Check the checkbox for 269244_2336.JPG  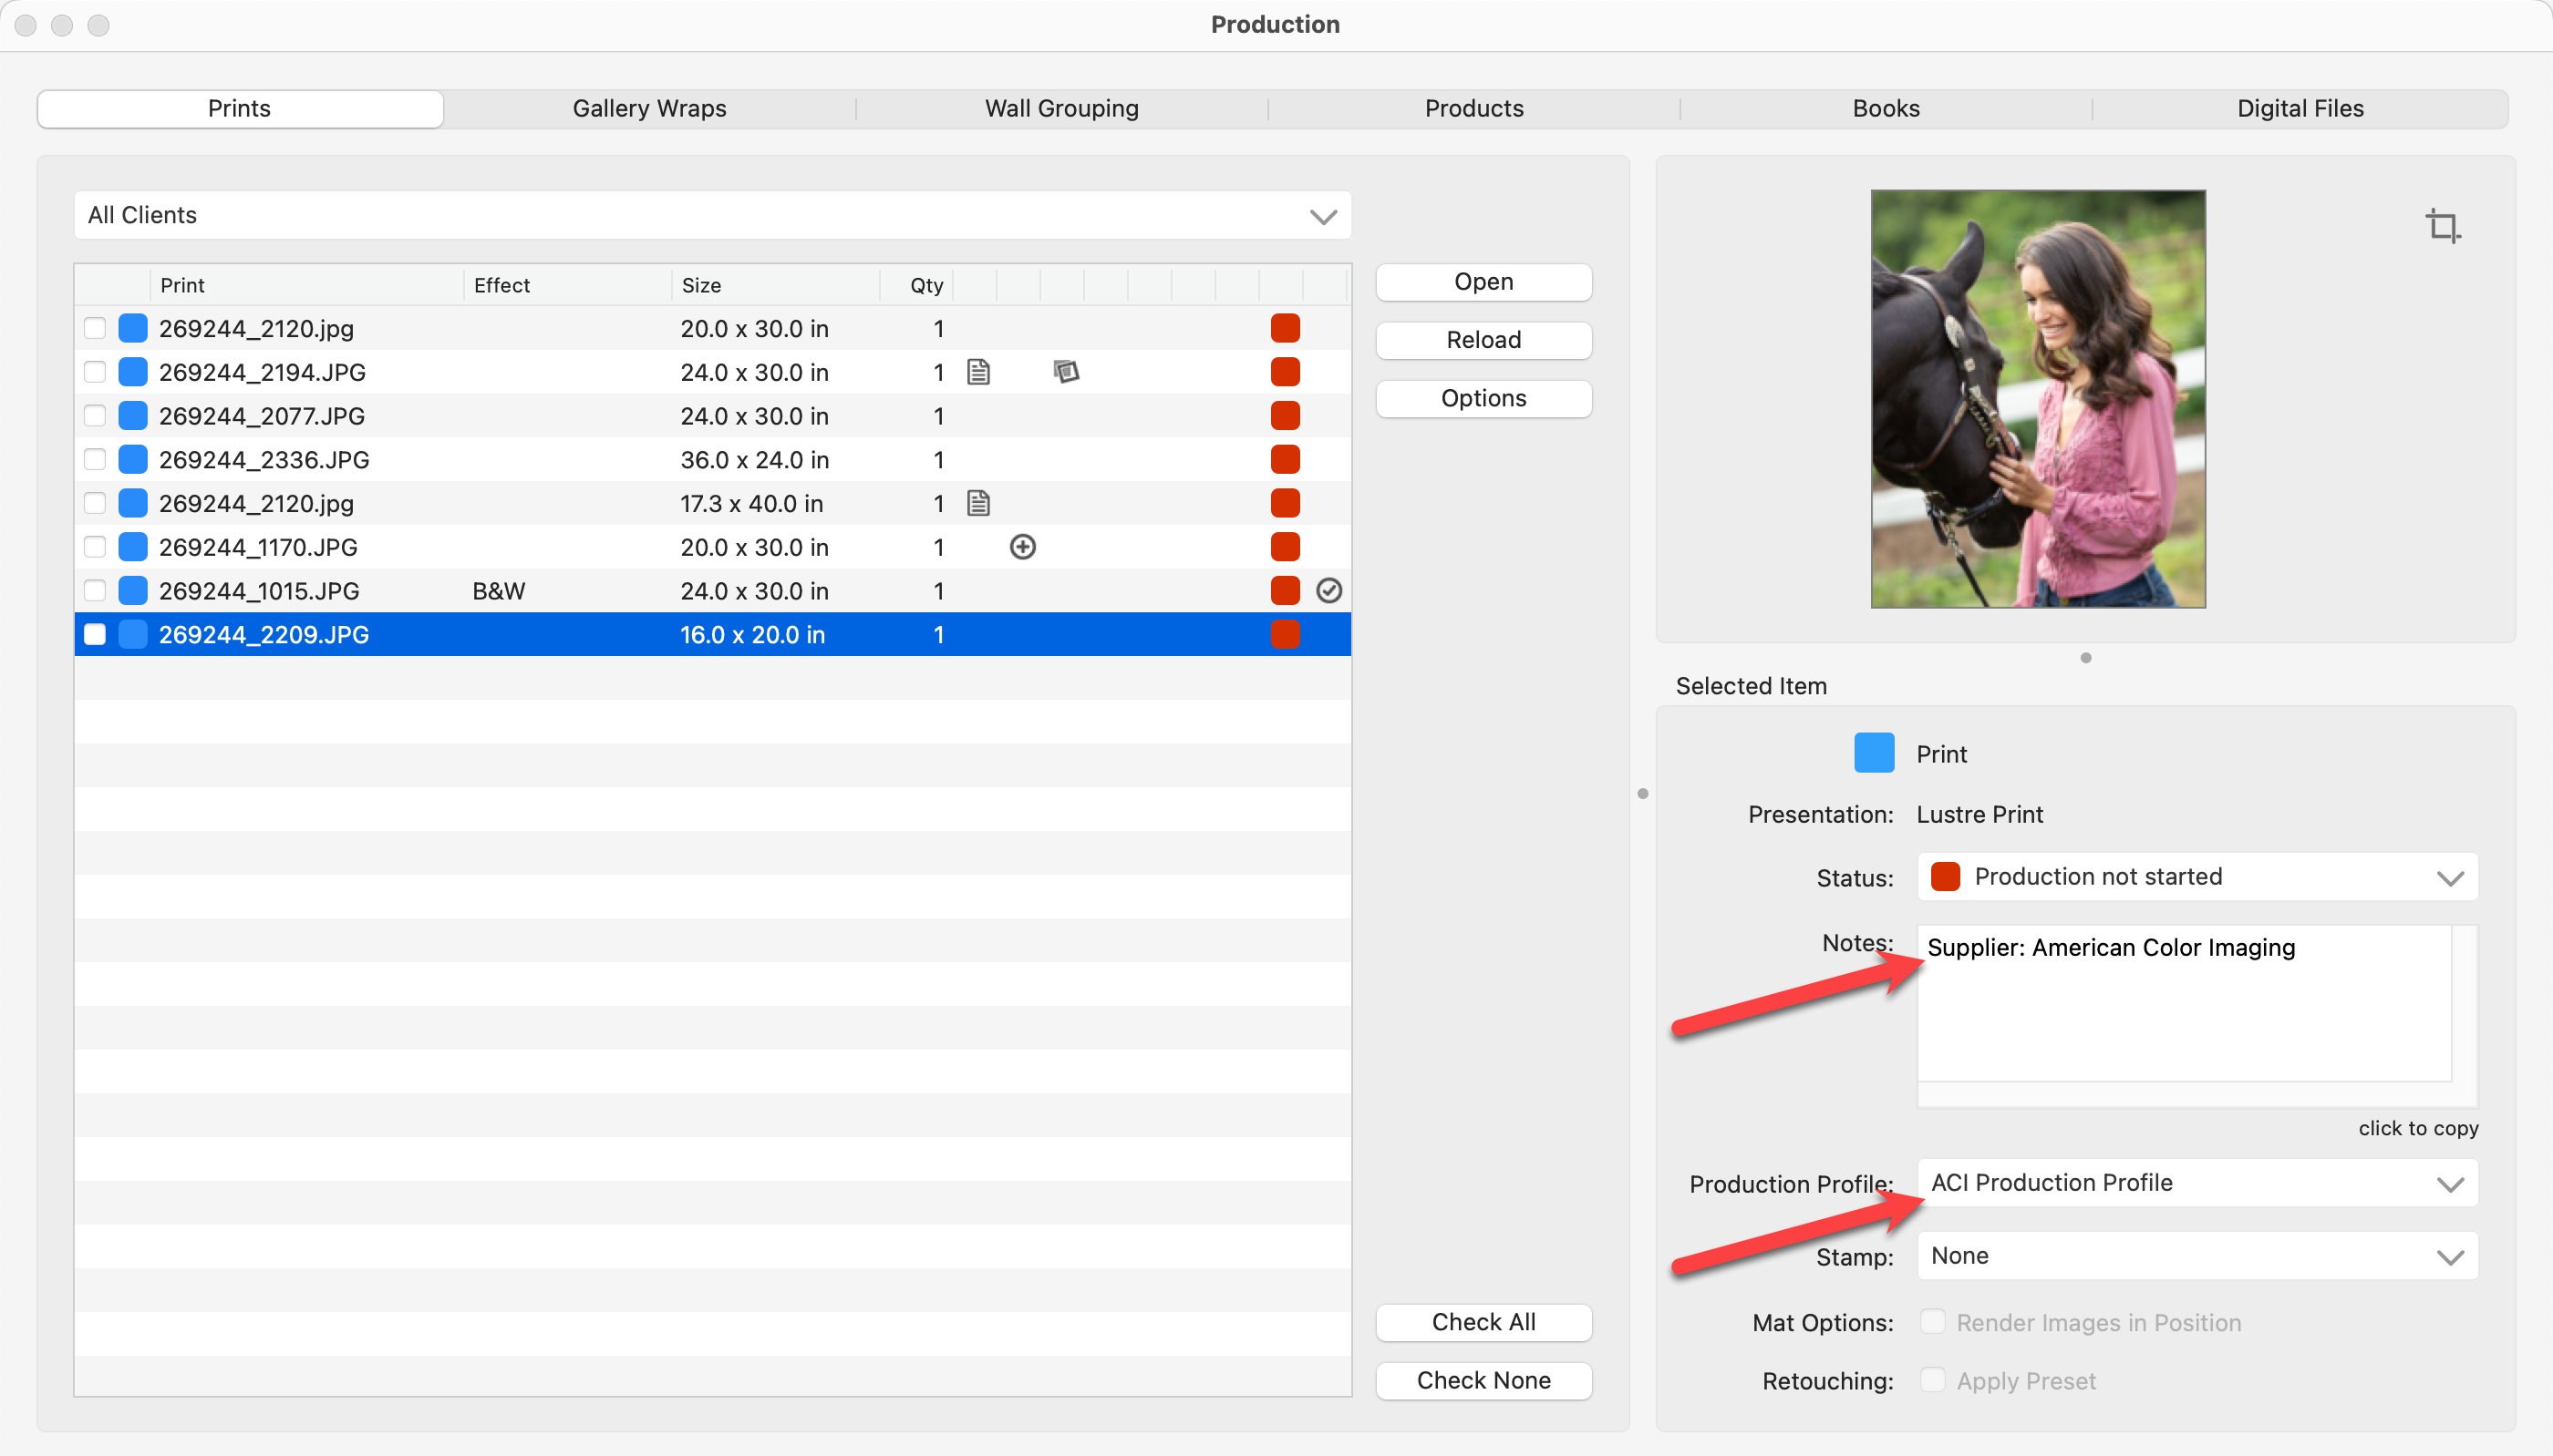(x=95, y=460)
